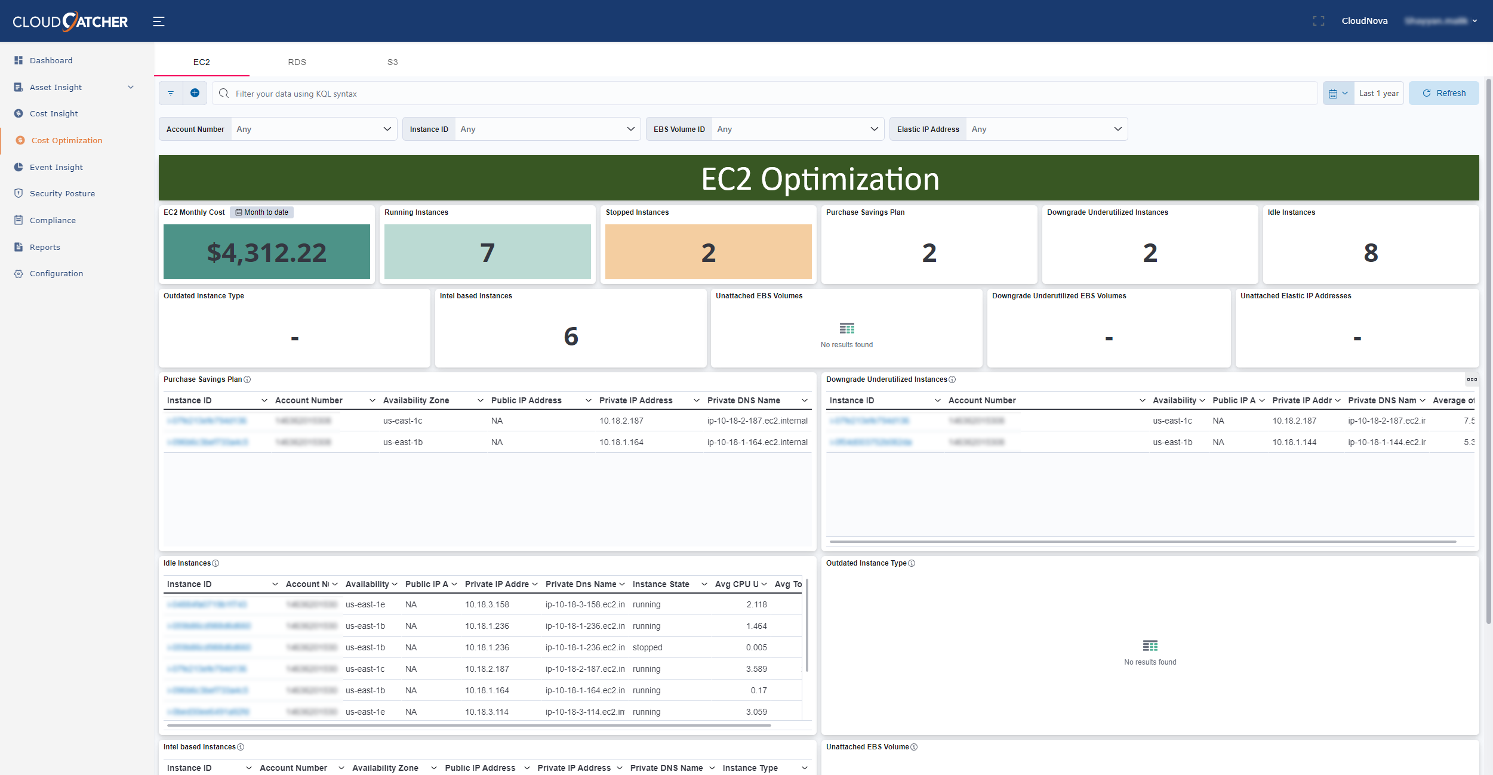Click the hamburger menu icon in the header
The image size is (1493, 775).
click(x=158, y=21)
